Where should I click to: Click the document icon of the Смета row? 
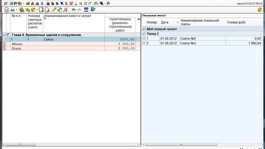[5, 39]
